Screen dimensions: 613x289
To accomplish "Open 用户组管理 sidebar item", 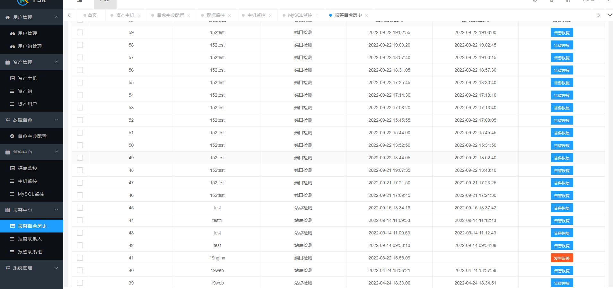I will (31, 46).
